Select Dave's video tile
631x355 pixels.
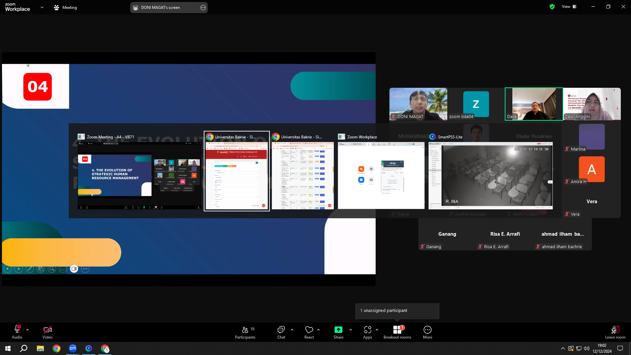tap(534, 104)
